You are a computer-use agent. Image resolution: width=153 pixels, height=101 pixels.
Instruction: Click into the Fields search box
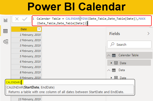(x=129, y=44)
